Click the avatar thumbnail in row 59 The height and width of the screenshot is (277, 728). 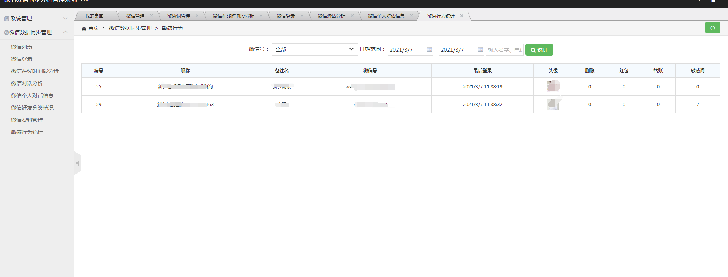coord(554,104)
